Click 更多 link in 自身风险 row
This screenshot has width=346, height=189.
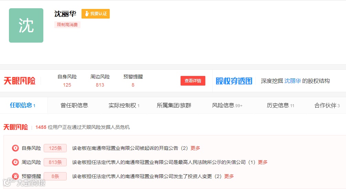(x=195, y=148)
